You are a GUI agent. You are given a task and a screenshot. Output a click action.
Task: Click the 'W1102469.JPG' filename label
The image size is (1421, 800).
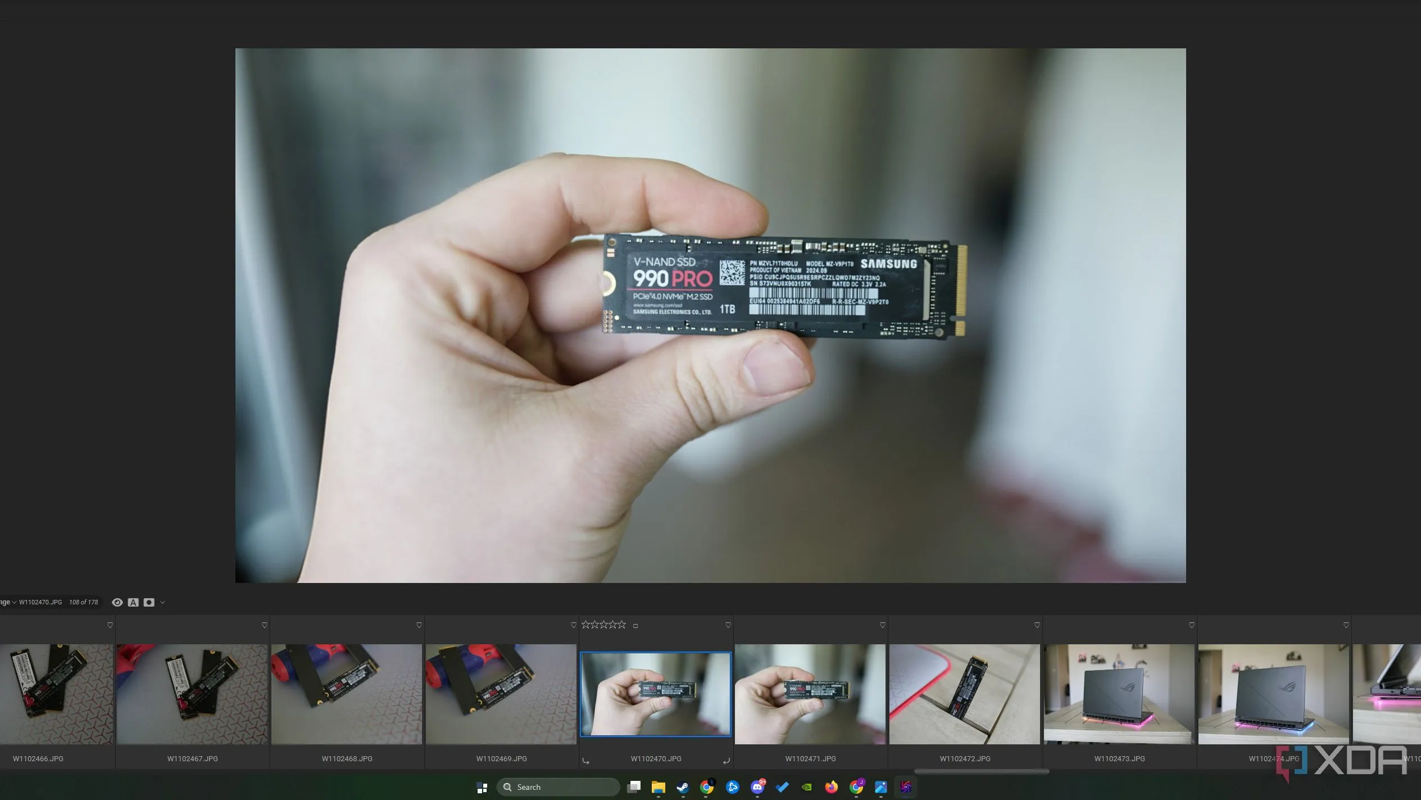tap(501, 758)
